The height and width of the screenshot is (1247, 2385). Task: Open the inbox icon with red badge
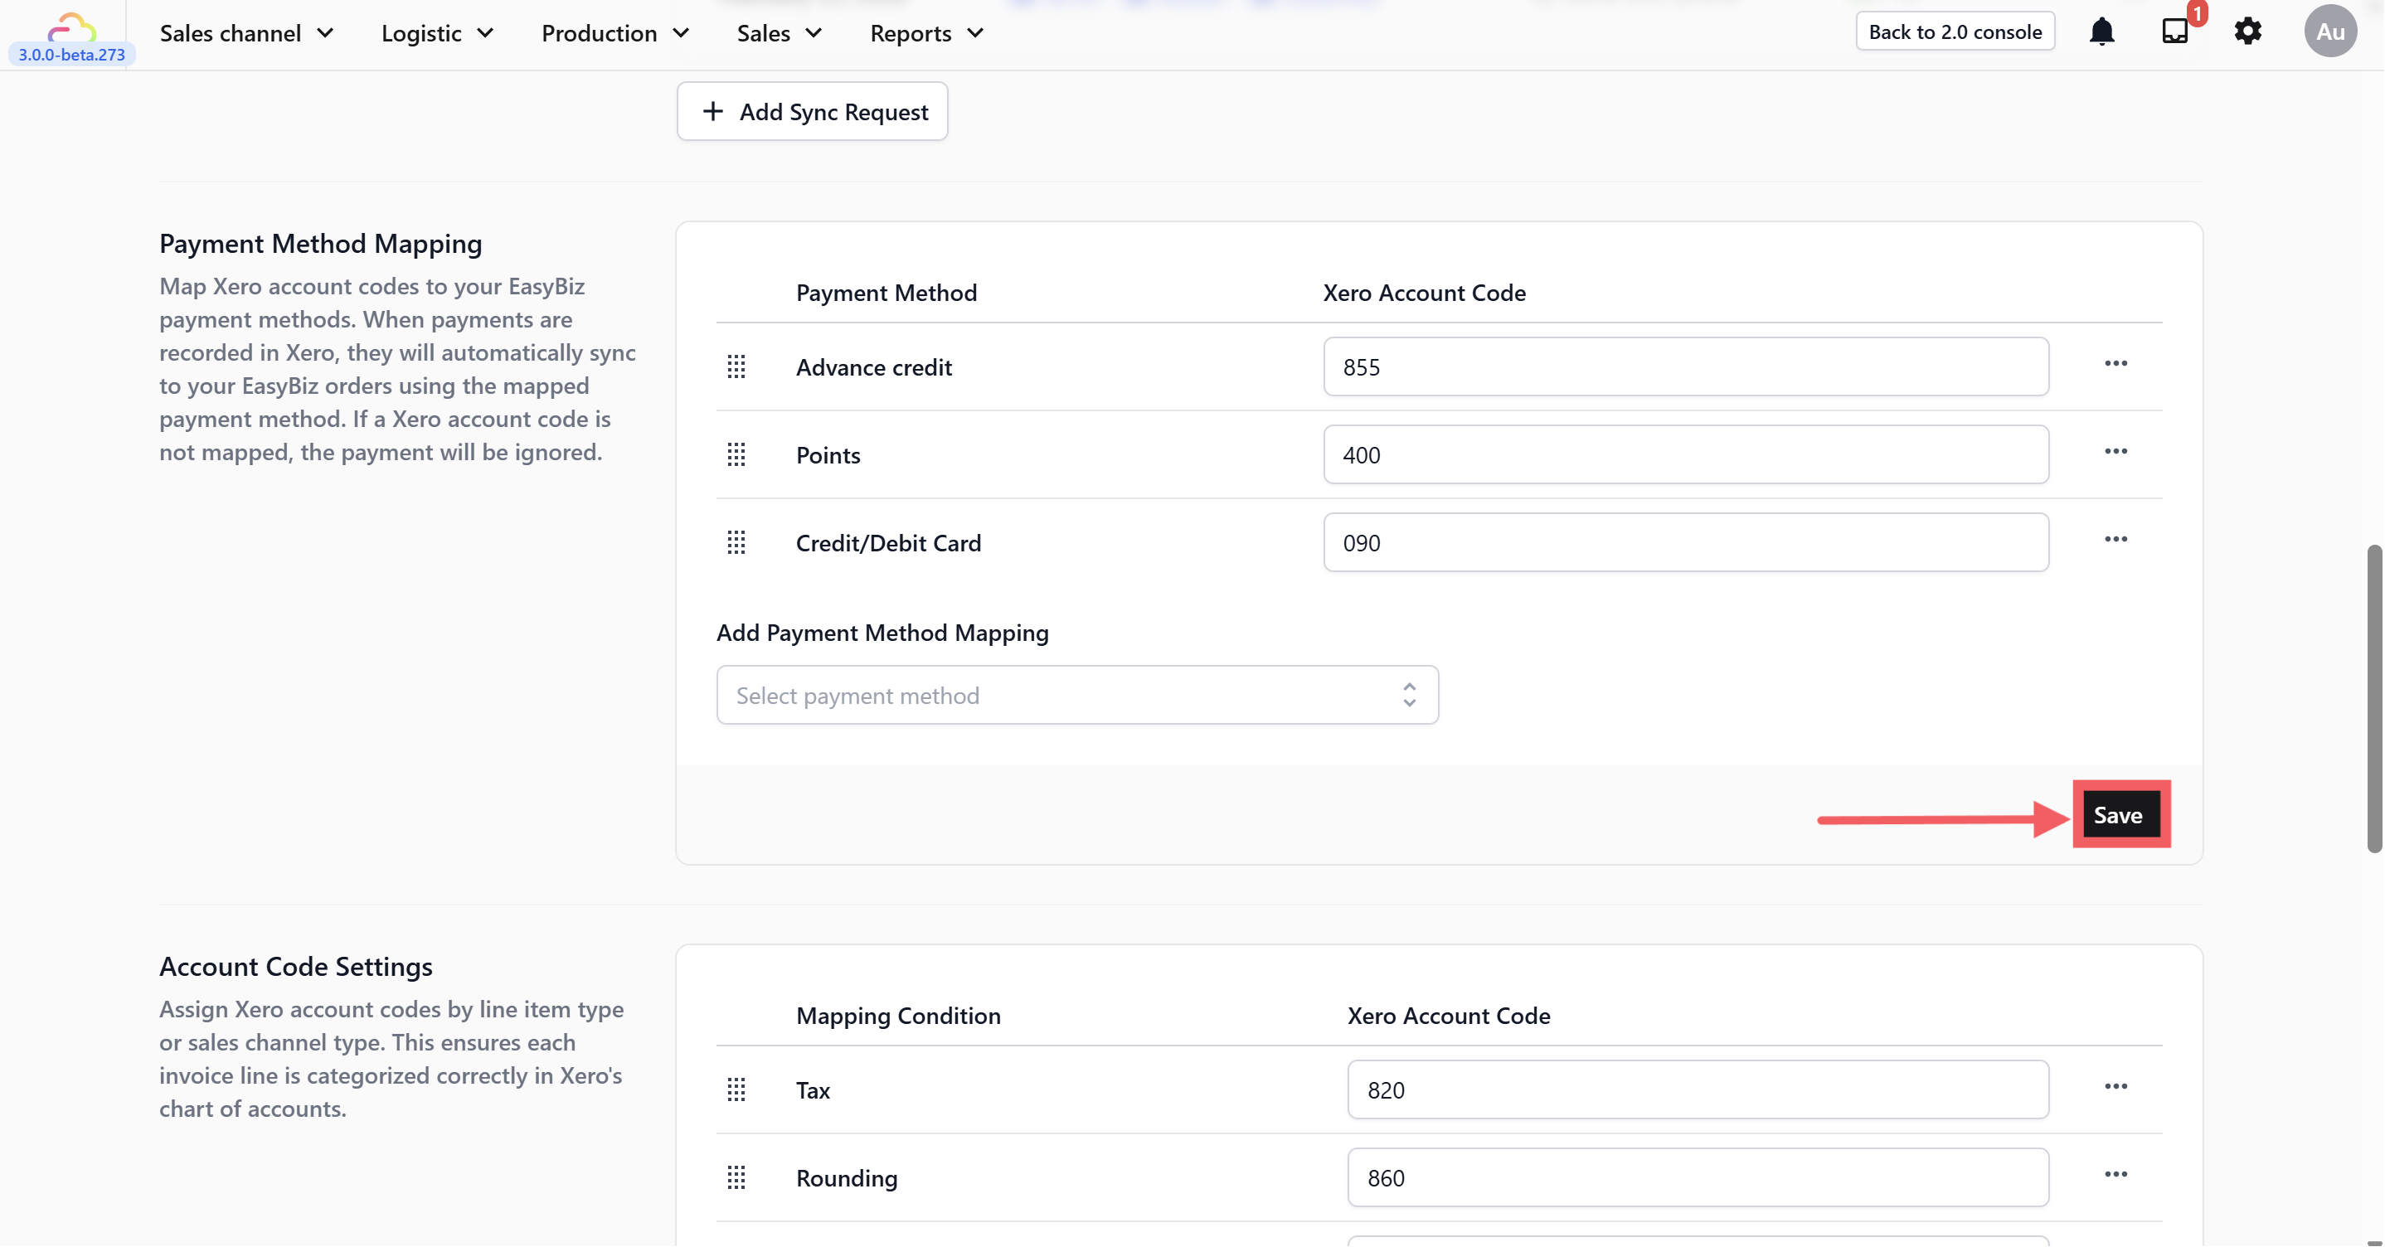[x=2175, y=32]
